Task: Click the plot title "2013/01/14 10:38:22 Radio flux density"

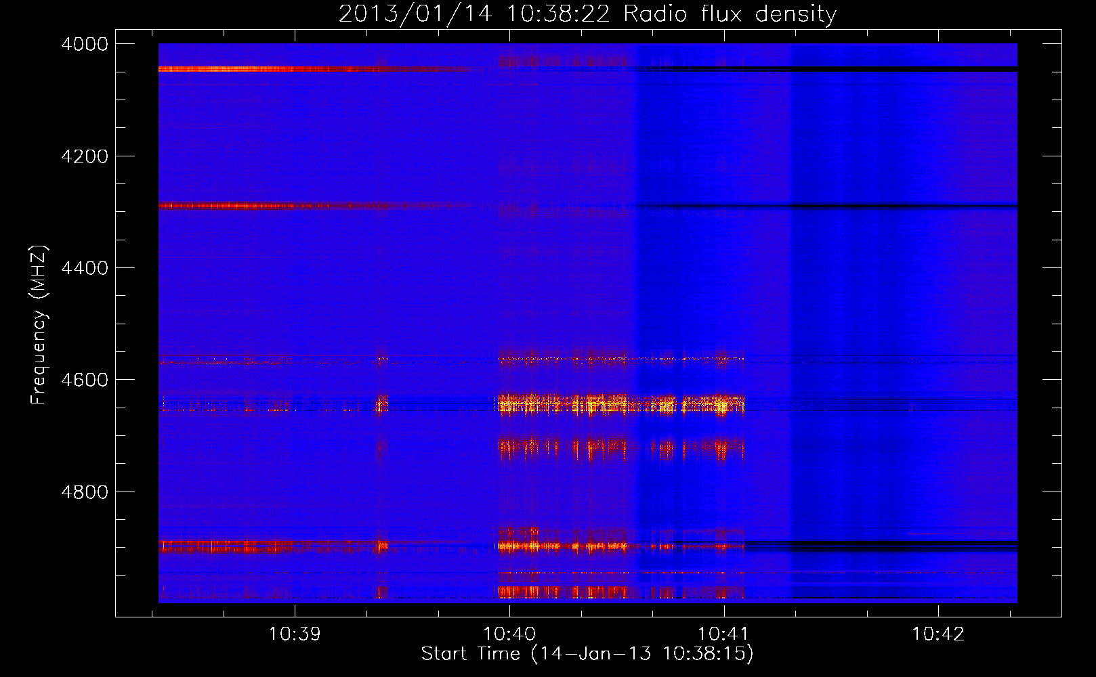Action: pos(587,14)
